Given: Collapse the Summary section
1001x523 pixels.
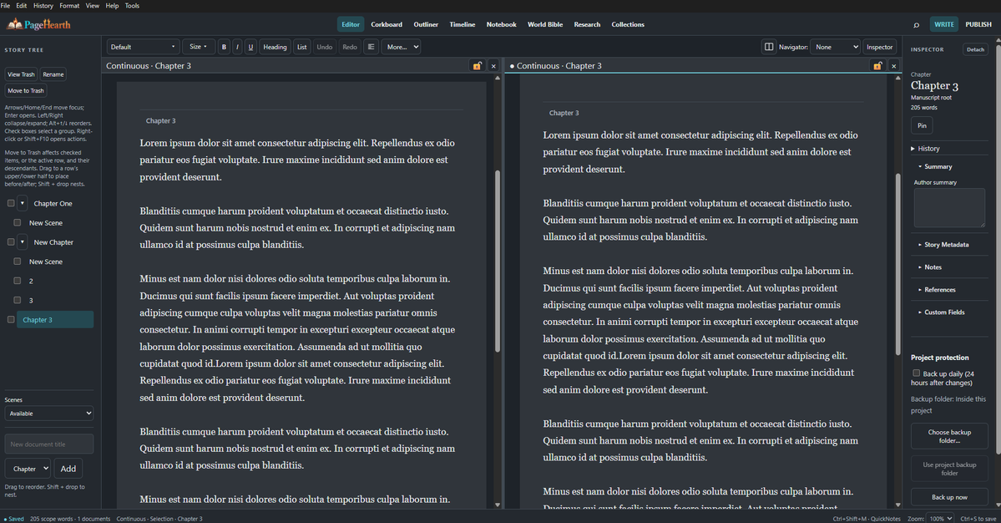Looking at the screenshot, I should click(934, 166).
